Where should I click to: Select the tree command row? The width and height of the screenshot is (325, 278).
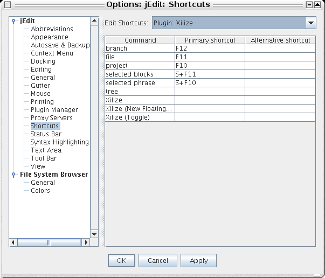coord(140,92)
